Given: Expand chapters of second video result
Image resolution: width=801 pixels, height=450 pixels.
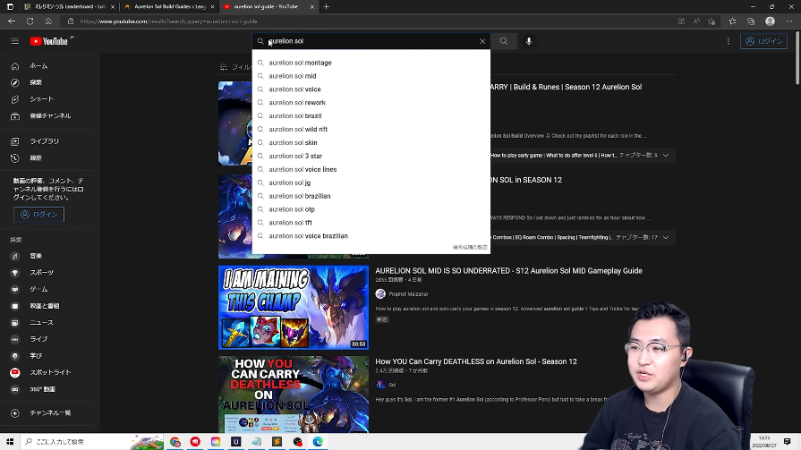Looking at the screenshot, I should point(666,237).
